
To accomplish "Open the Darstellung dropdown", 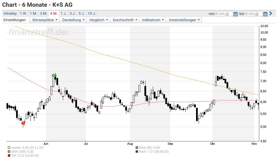I will [73, 20].
